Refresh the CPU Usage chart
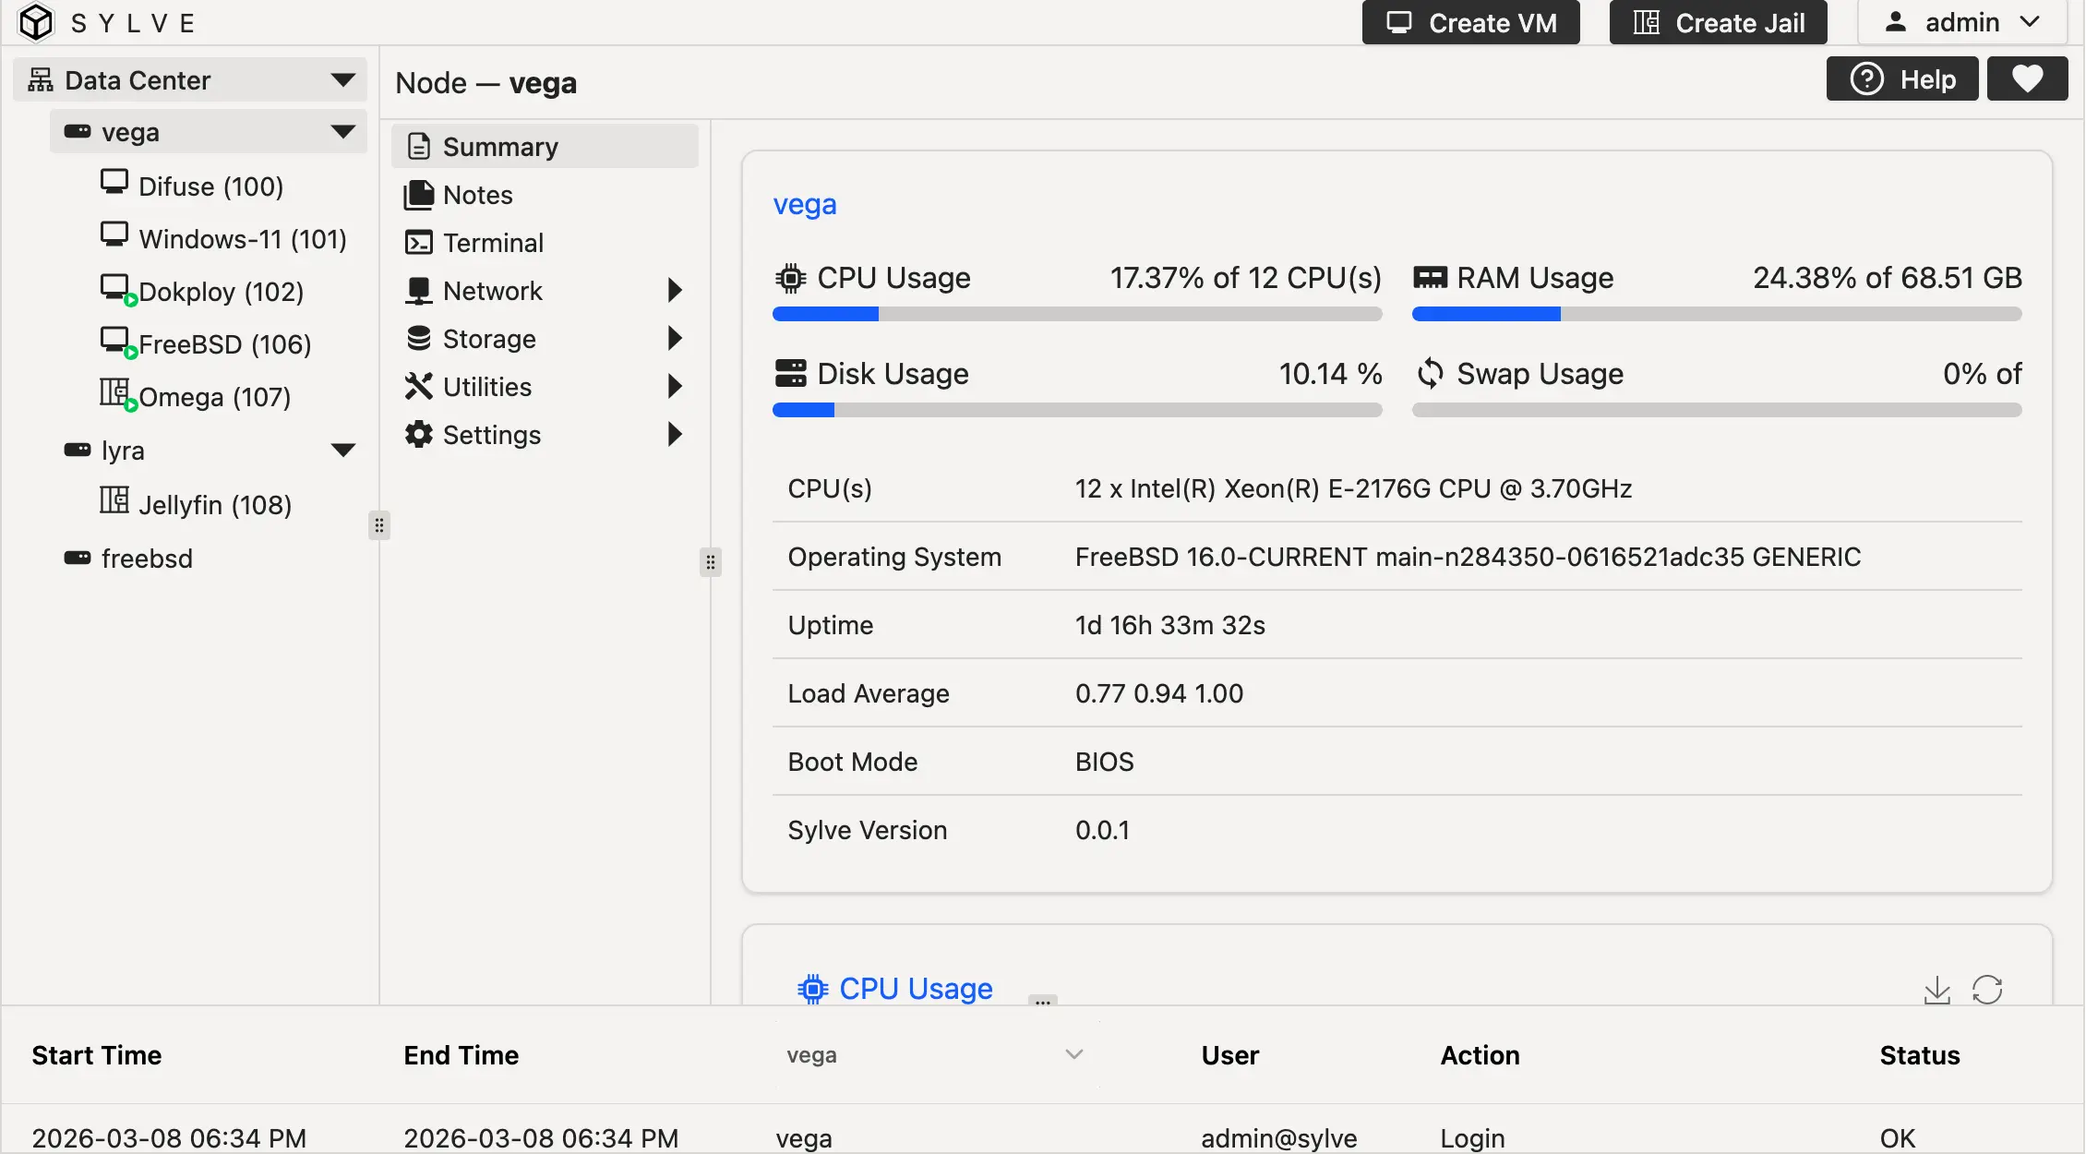This screenshot has height=1154, width=2086. point(1988,989)
